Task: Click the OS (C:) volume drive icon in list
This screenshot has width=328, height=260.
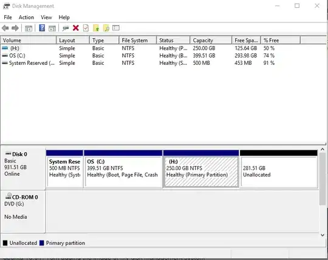Action: [5, 56]
